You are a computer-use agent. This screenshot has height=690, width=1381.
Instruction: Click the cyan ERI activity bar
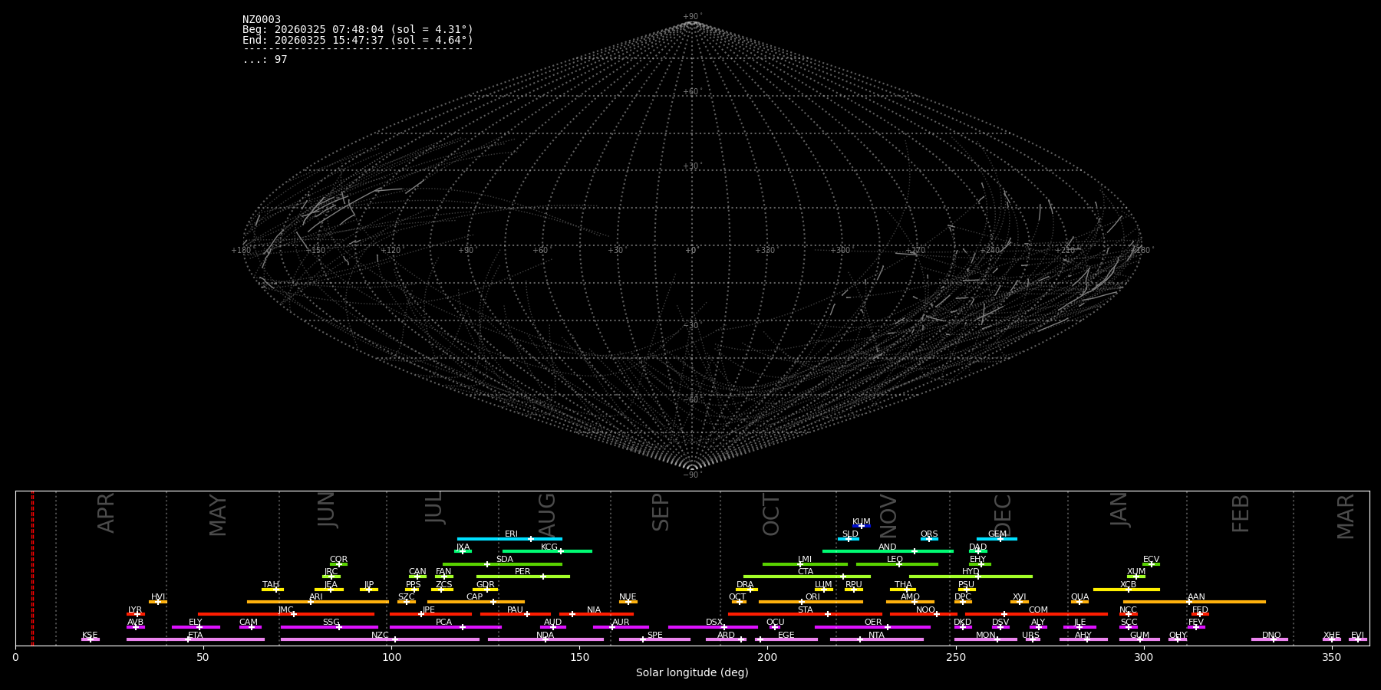tap(509, 539)
